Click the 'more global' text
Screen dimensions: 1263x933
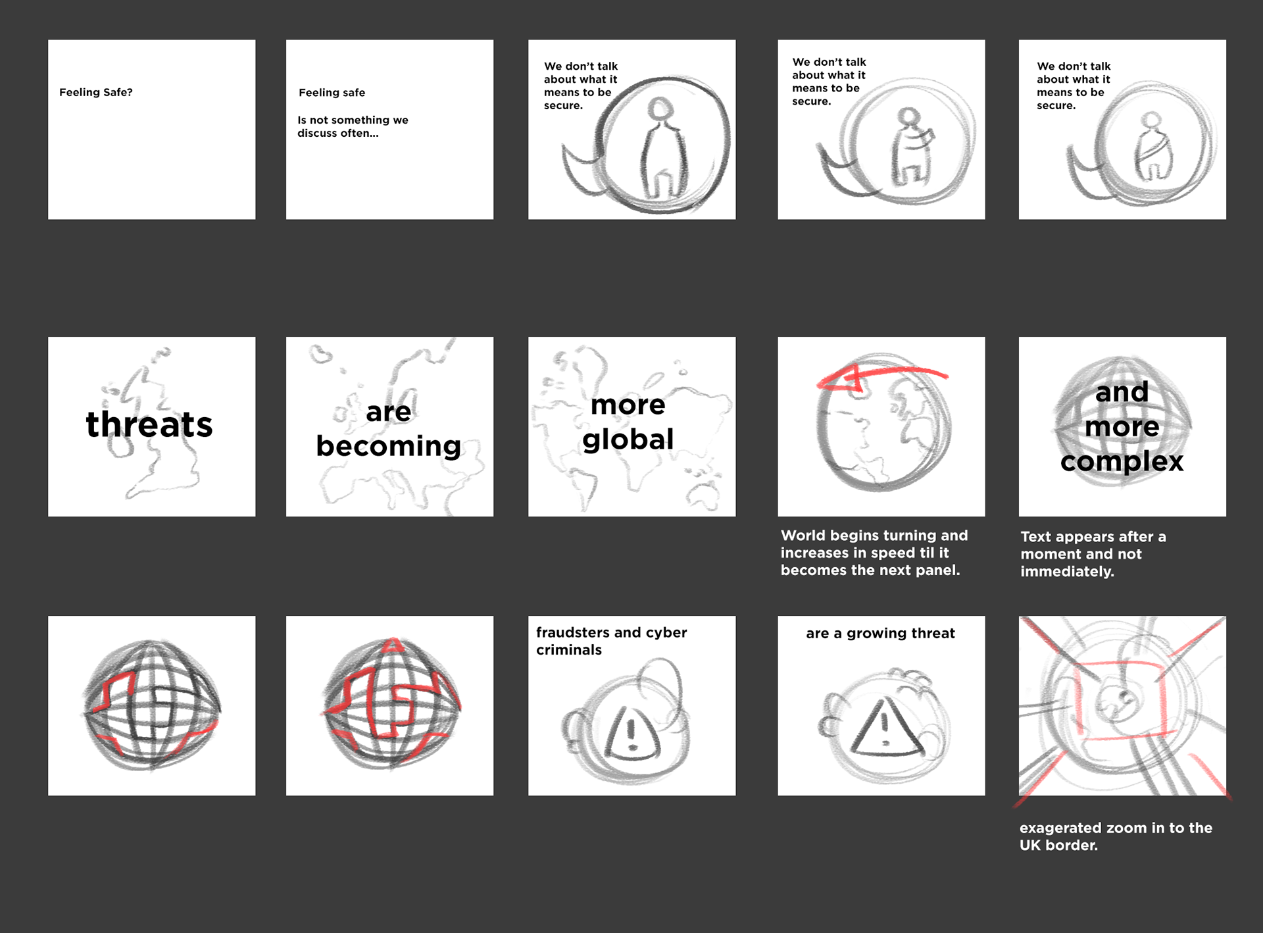(628, 422)
